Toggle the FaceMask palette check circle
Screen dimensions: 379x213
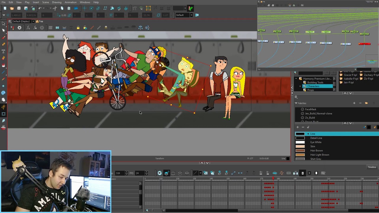[x=302, y=109]
